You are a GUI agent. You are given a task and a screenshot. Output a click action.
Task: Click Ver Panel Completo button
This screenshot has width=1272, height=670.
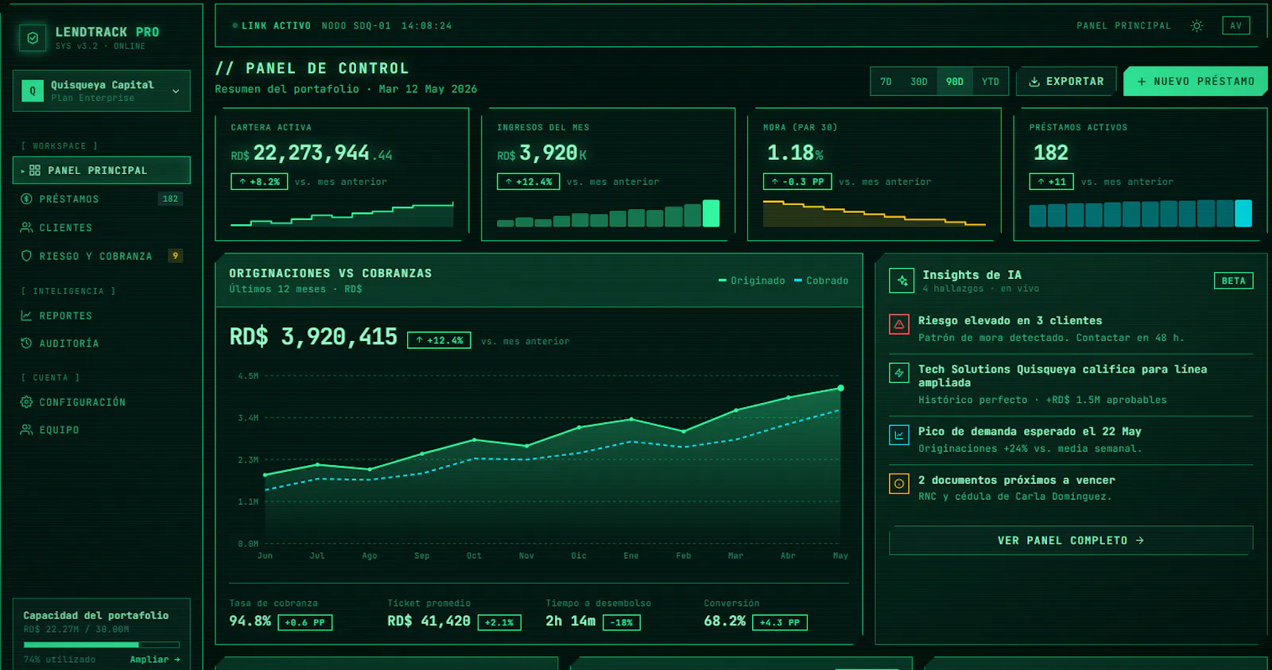click(x=1071, y=540)
